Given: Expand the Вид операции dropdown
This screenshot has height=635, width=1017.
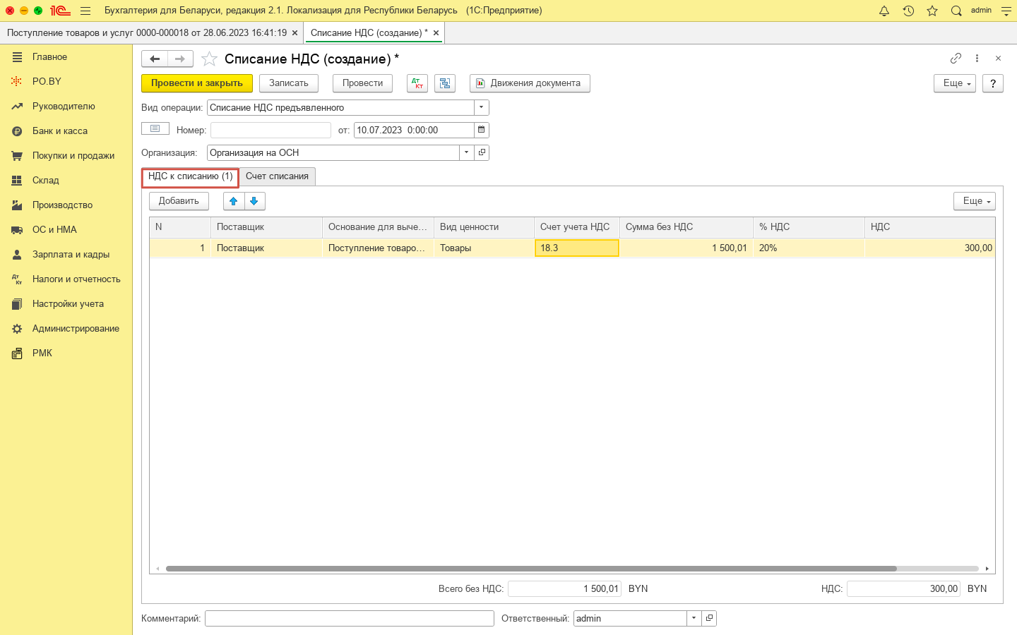Looking at the screenshot, I should tap(481, 108).
